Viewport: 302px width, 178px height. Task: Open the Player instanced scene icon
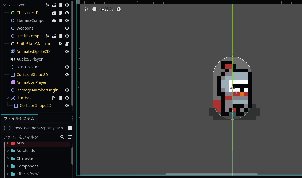pyautogui.click(x=54, y=5)
